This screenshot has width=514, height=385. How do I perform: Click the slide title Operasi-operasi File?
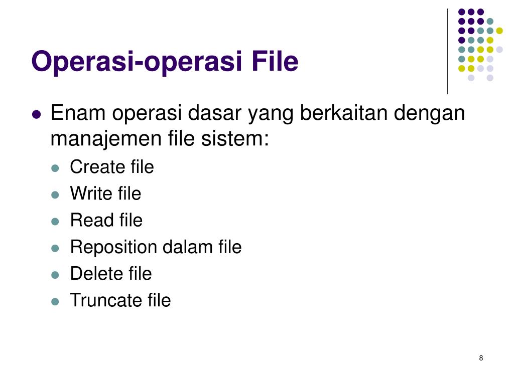point(165,62)
